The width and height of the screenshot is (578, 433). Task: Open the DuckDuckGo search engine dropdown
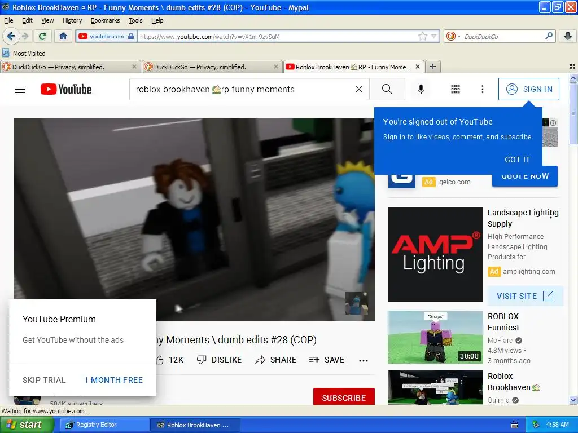(453, 36)
